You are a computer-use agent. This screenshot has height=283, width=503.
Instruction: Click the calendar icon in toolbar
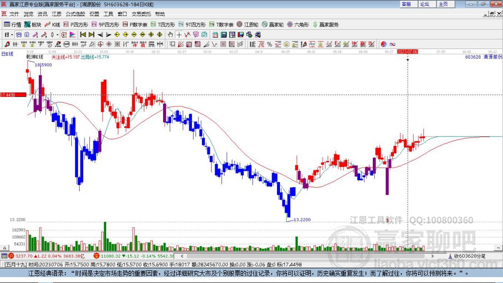coord(215,35)
